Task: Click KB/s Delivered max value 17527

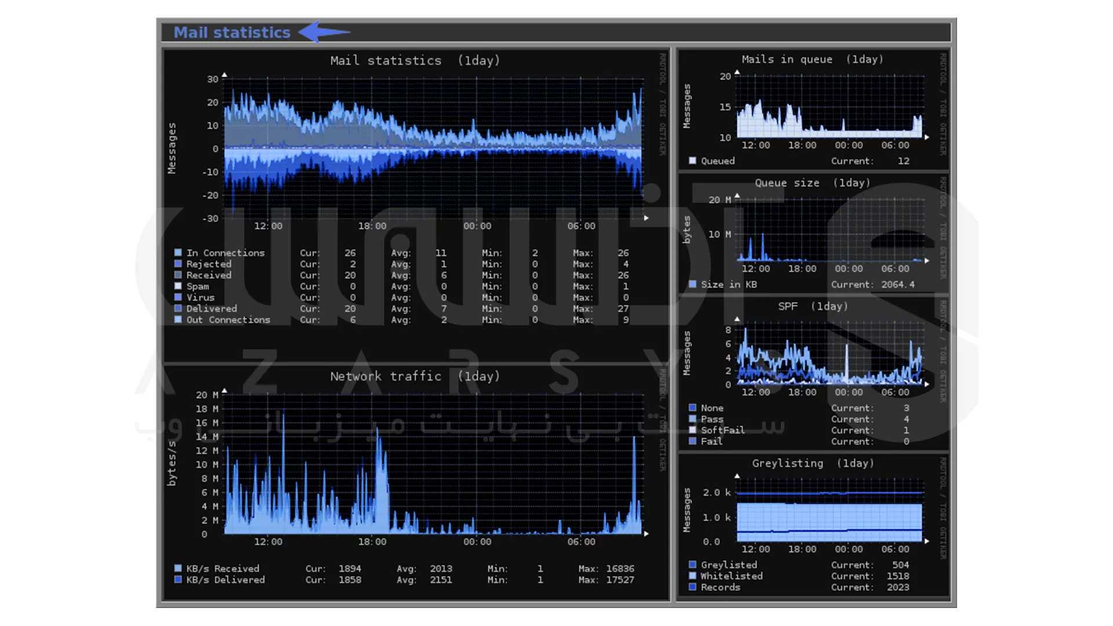Action: pos(620,580)
